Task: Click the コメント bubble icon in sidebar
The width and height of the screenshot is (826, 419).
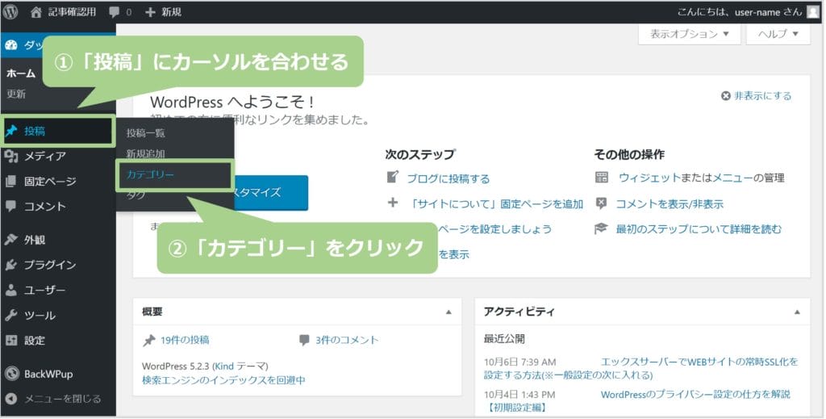Action: 11,206
